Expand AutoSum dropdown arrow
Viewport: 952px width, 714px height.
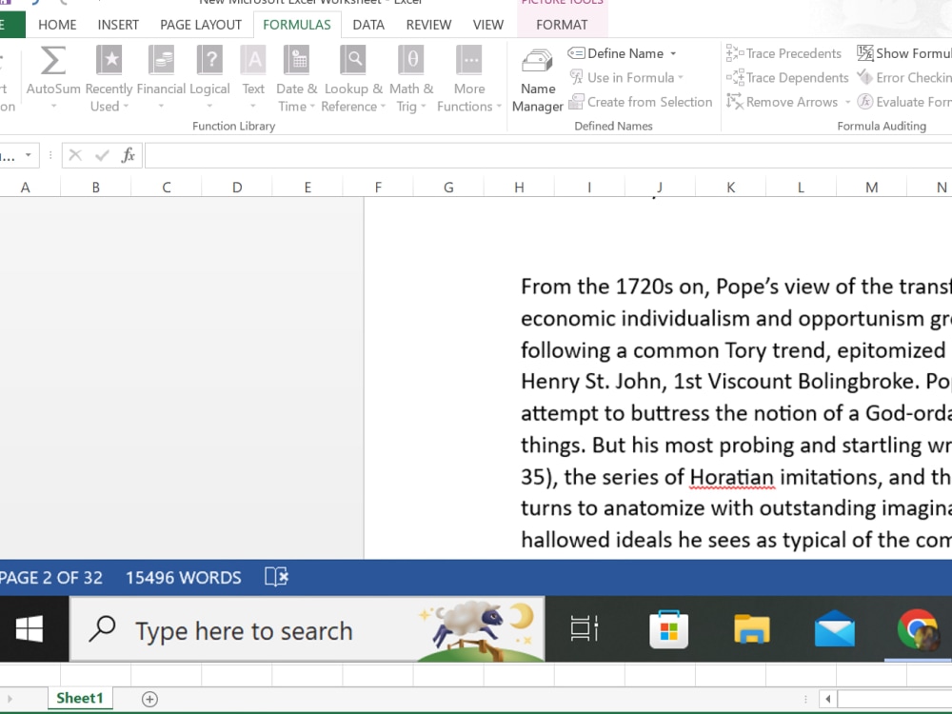tap(53, 107)
